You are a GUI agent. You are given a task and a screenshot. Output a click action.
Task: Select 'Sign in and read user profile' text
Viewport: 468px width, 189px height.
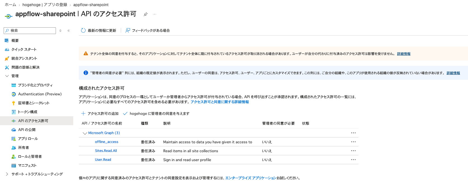[x=187, y=160]
